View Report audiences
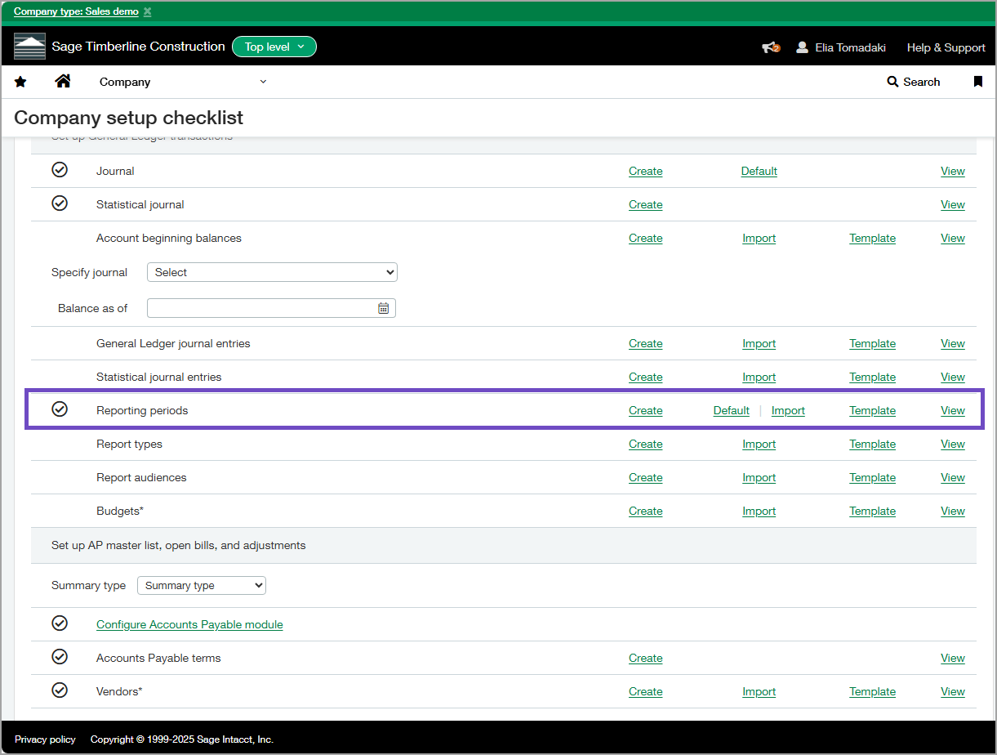 (x=953, y=477)
